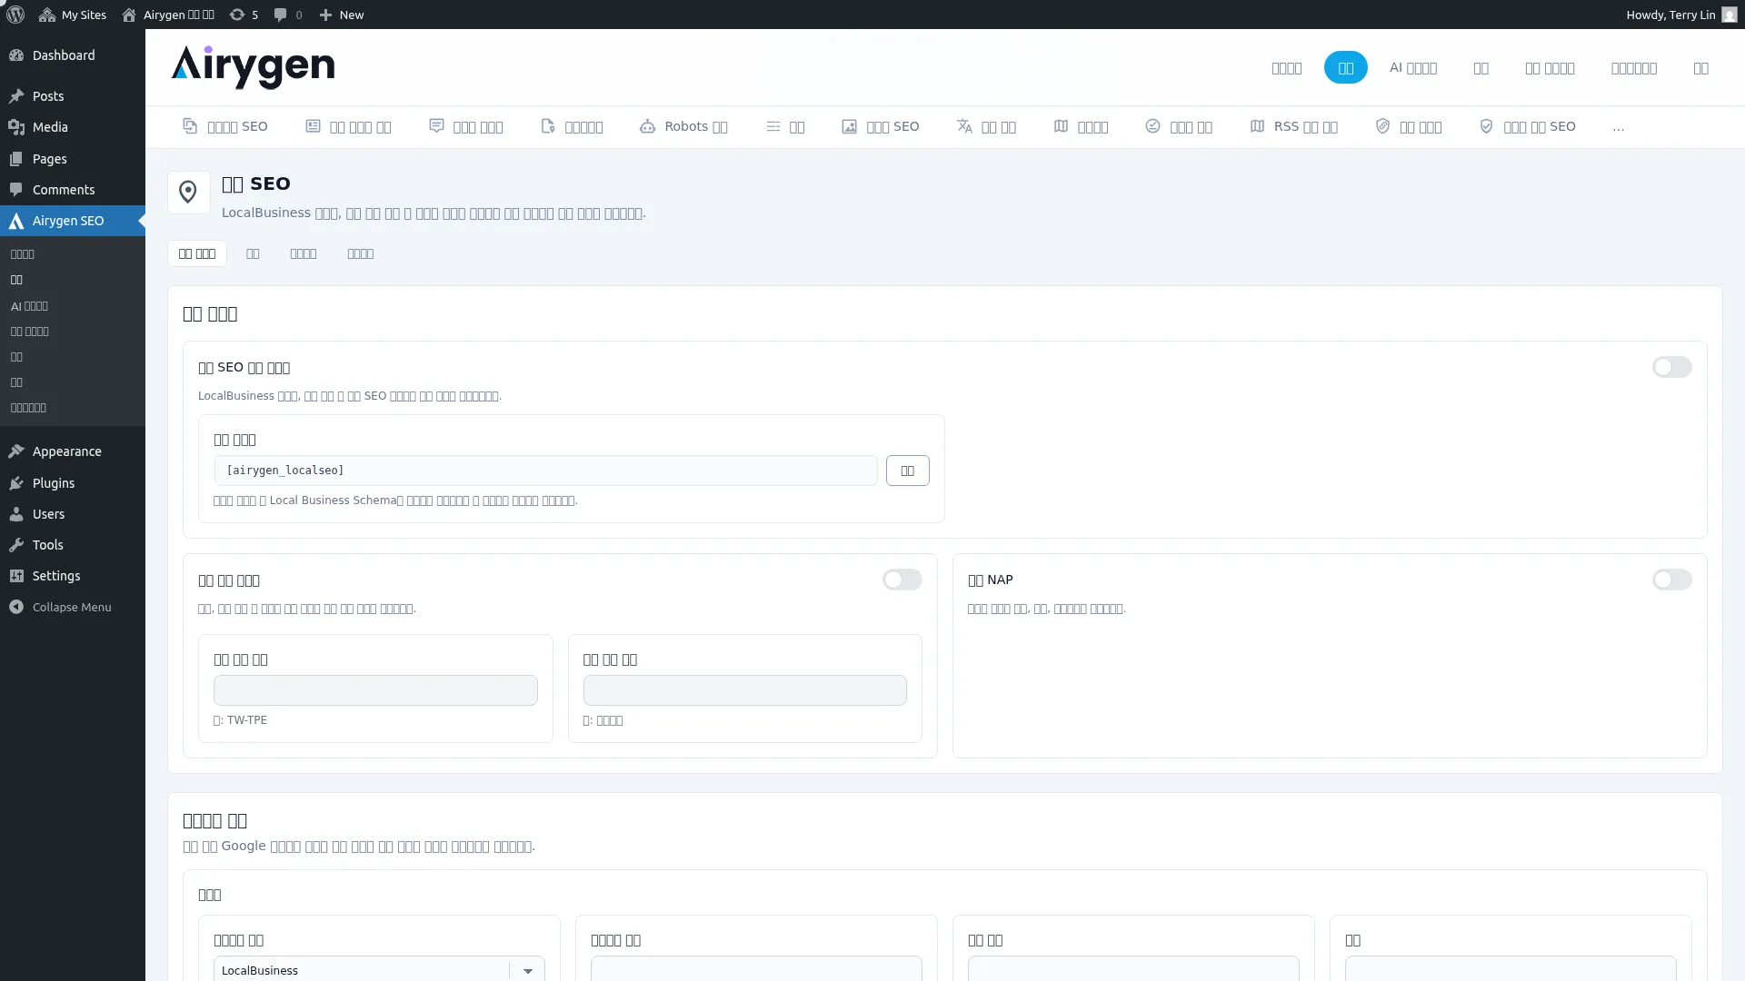Open the tab with the translate icon
This screenshot has width=1745, height=981.
(986, 126)
